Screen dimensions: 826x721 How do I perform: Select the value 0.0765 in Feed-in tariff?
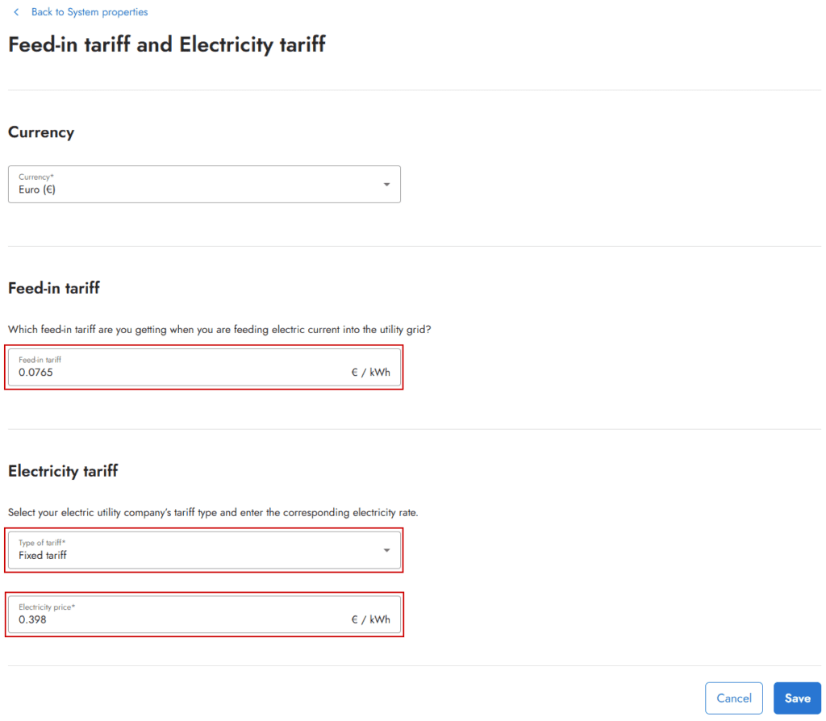[x=35, y=373]
